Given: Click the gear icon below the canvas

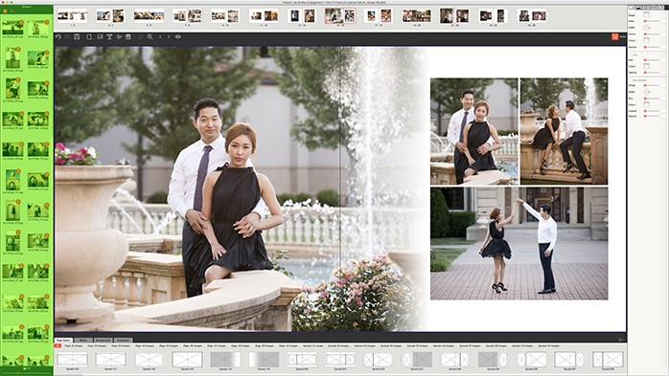Looking at the screenshot, I should [x=620, y=340].
